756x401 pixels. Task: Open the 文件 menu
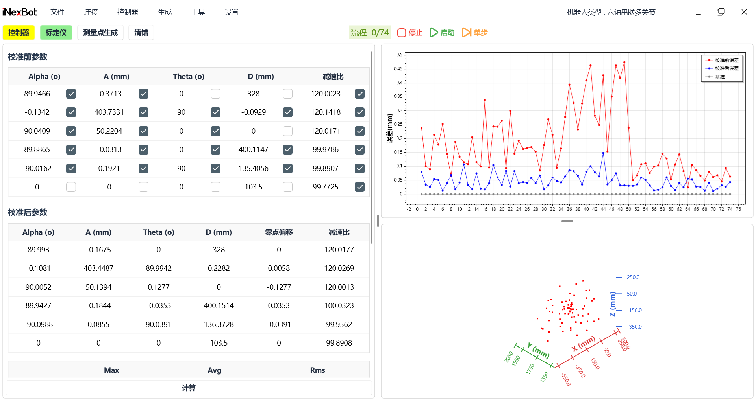[x=57, y=12]
